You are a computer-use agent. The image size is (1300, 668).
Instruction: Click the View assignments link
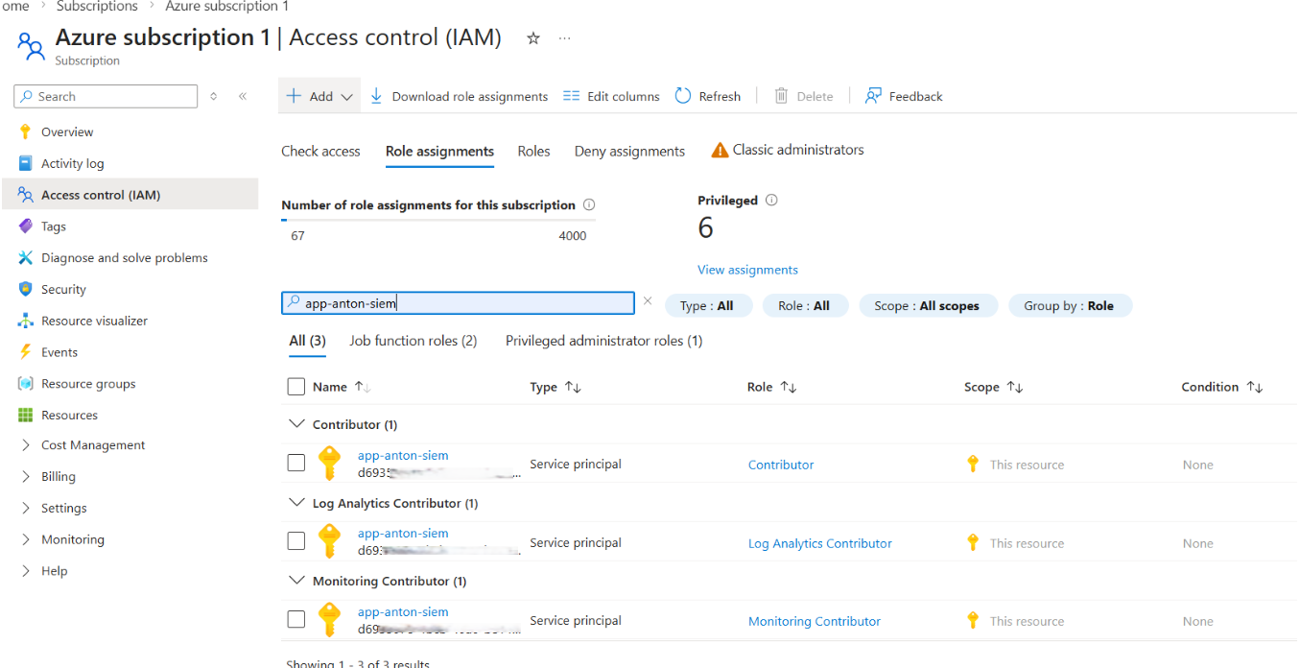click(x=747, y=270)
